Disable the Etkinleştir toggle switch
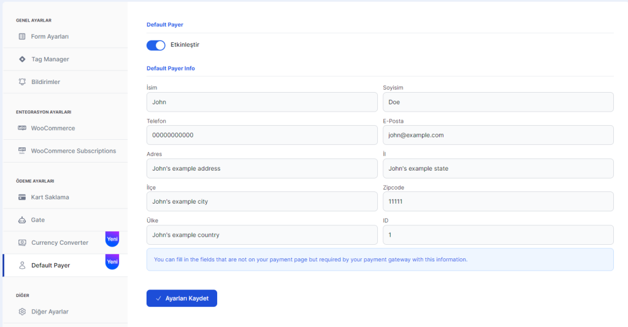The image size is (628, 327). tap(156, 45)
